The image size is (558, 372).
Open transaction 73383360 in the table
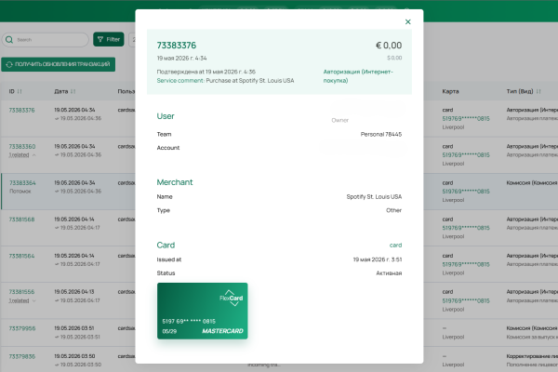22,147
